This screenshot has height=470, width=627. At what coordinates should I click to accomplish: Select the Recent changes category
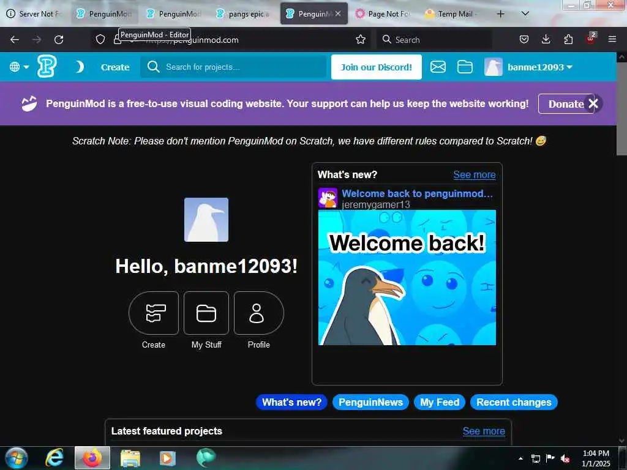point(514,402)
